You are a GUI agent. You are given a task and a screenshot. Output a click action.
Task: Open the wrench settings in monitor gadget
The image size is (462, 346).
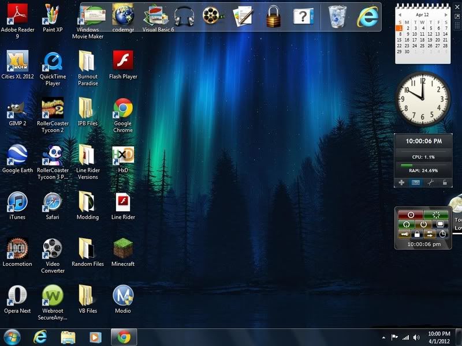[430, 183]
